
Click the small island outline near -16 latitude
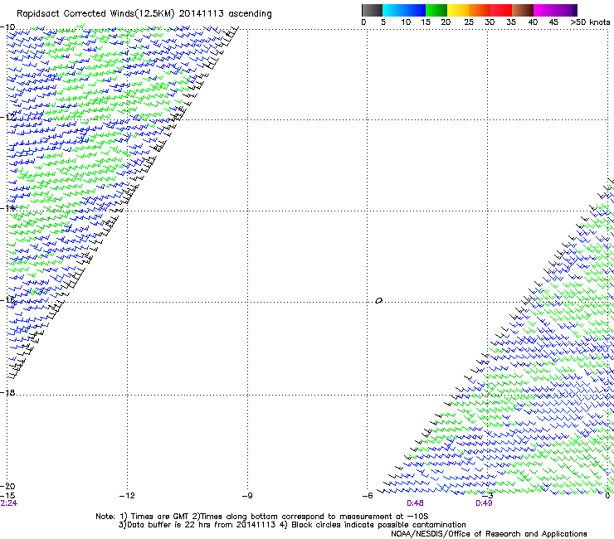pos(378,301)
